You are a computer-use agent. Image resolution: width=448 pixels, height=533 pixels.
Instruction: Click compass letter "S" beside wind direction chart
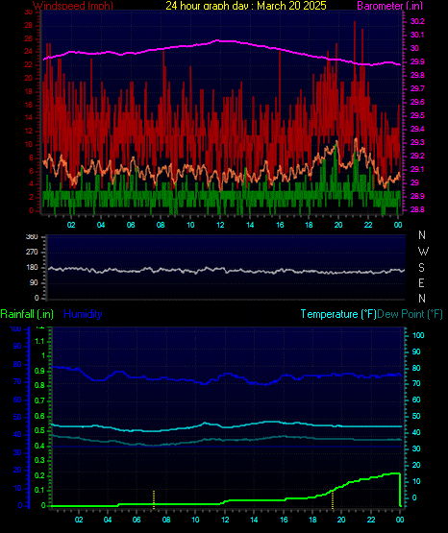(x=421, y=268)
